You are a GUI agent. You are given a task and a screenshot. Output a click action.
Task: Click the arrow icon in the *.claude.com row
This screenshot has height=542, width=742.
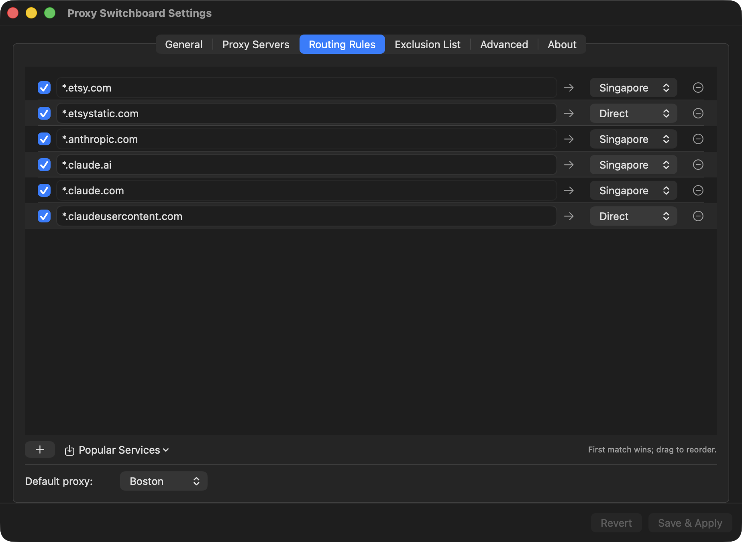point(569,190)
